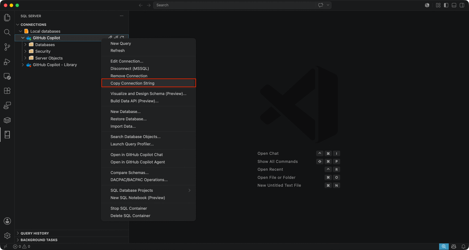The width and height of the screenshot is (469, 250).
Task: Open Visualize and Design Schema (Preview)...
Action: coord(149,94)
